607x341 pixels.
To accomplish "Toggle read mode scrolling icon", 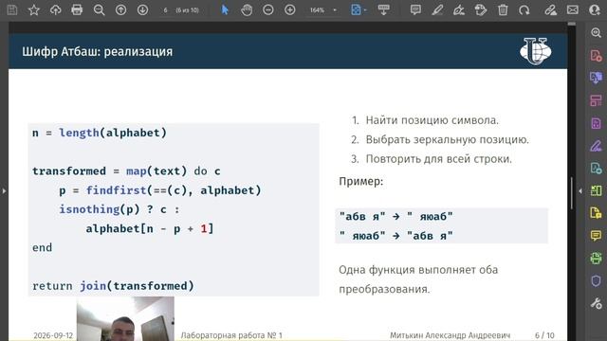I will click(x=383, y=9).
